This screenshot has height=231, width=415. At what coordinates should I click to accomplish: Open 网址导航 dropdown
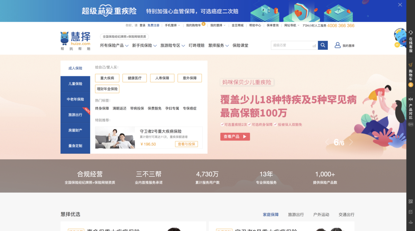[x=292, y=26]
